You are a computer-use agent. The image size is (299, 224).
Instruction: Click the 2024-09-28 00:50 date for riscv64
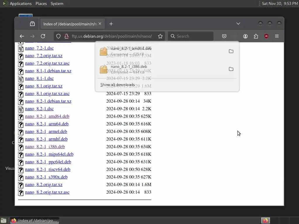[x=123, y=169]
